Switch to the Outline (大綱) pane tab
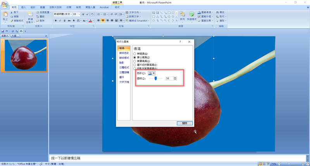Screen dimensions: 310x166 click(14, 36)
